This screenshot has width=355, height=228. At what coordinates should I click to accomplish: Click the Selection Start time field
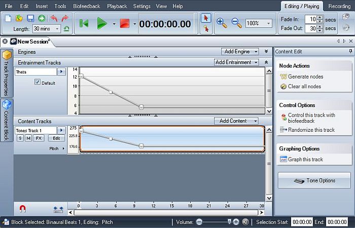(x=302, y=222)
